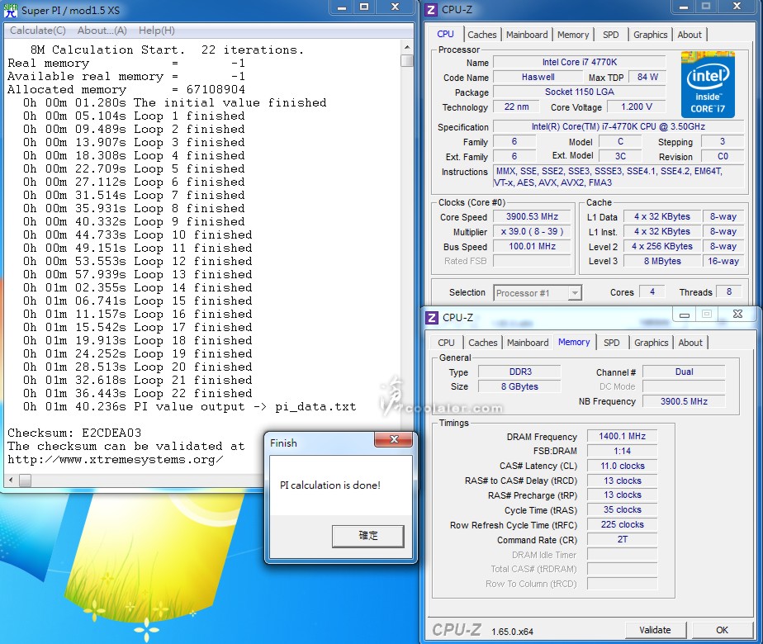
Task: Select the CPU tab in top CPU-Z window
Action: pyautogui.click(x=445, y=34)
